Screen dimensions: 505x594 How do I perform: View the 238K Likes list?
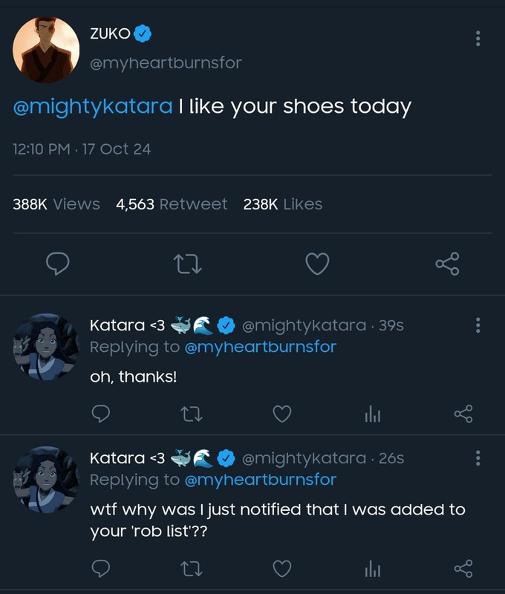[x=282, y=204]
